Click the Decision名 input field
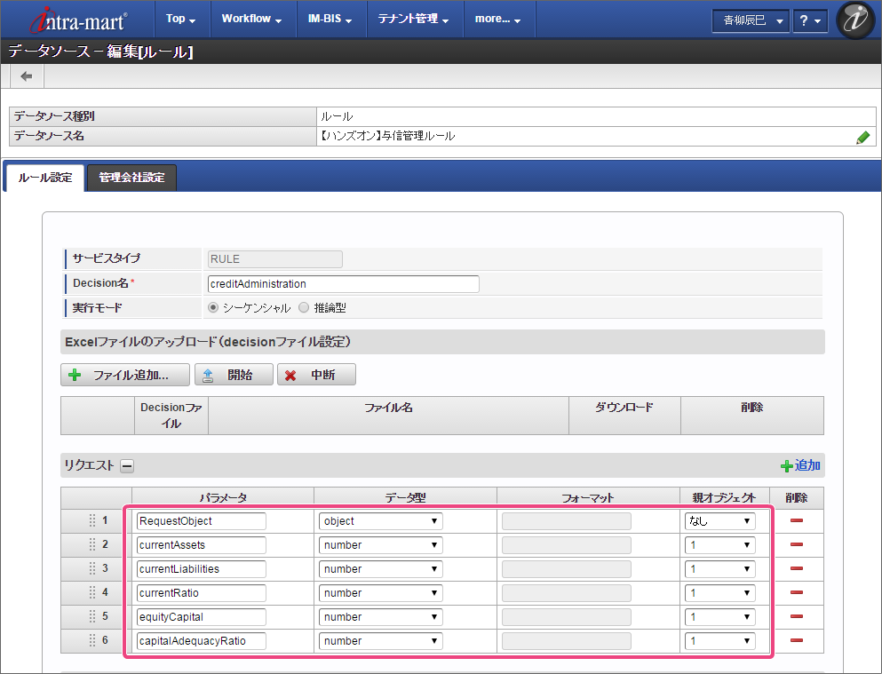Image resolution: width=882 pixels, height=674 pixels. click(342, 284)
